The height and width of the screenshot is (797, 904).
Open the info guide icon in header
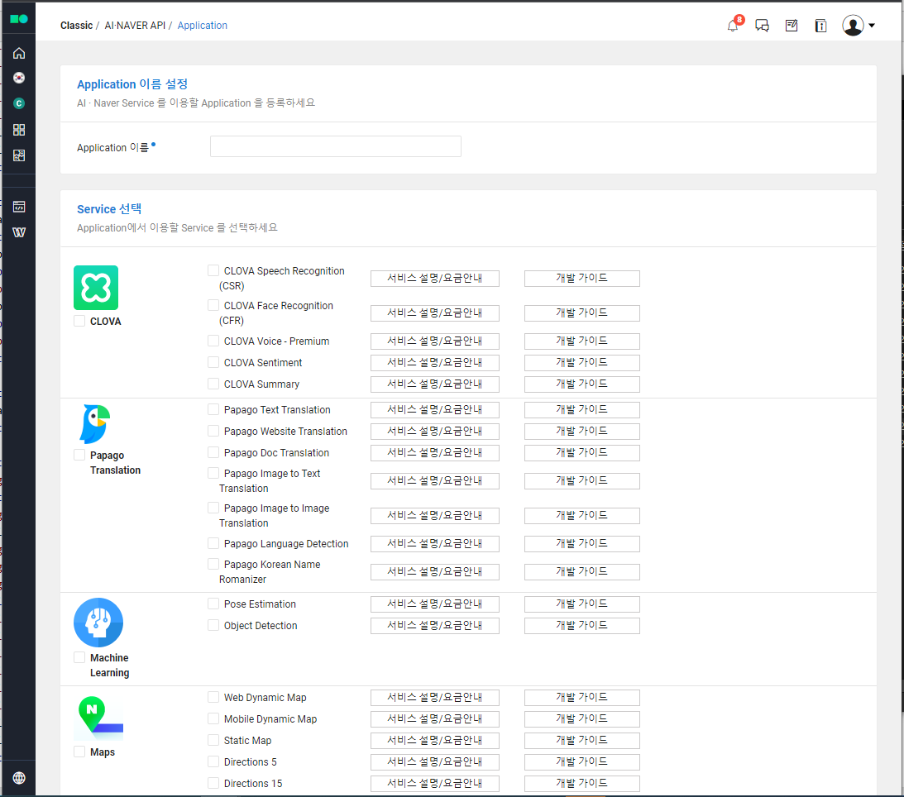tap(821, 26)
